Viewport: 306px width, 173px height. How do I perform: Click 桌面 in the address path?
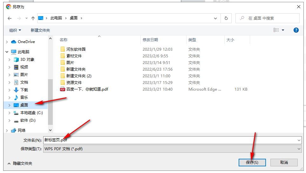click(x=74, y=18)
